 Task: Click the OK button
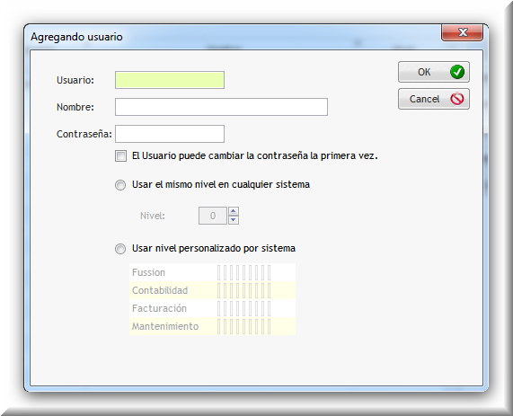click(434, 72)
